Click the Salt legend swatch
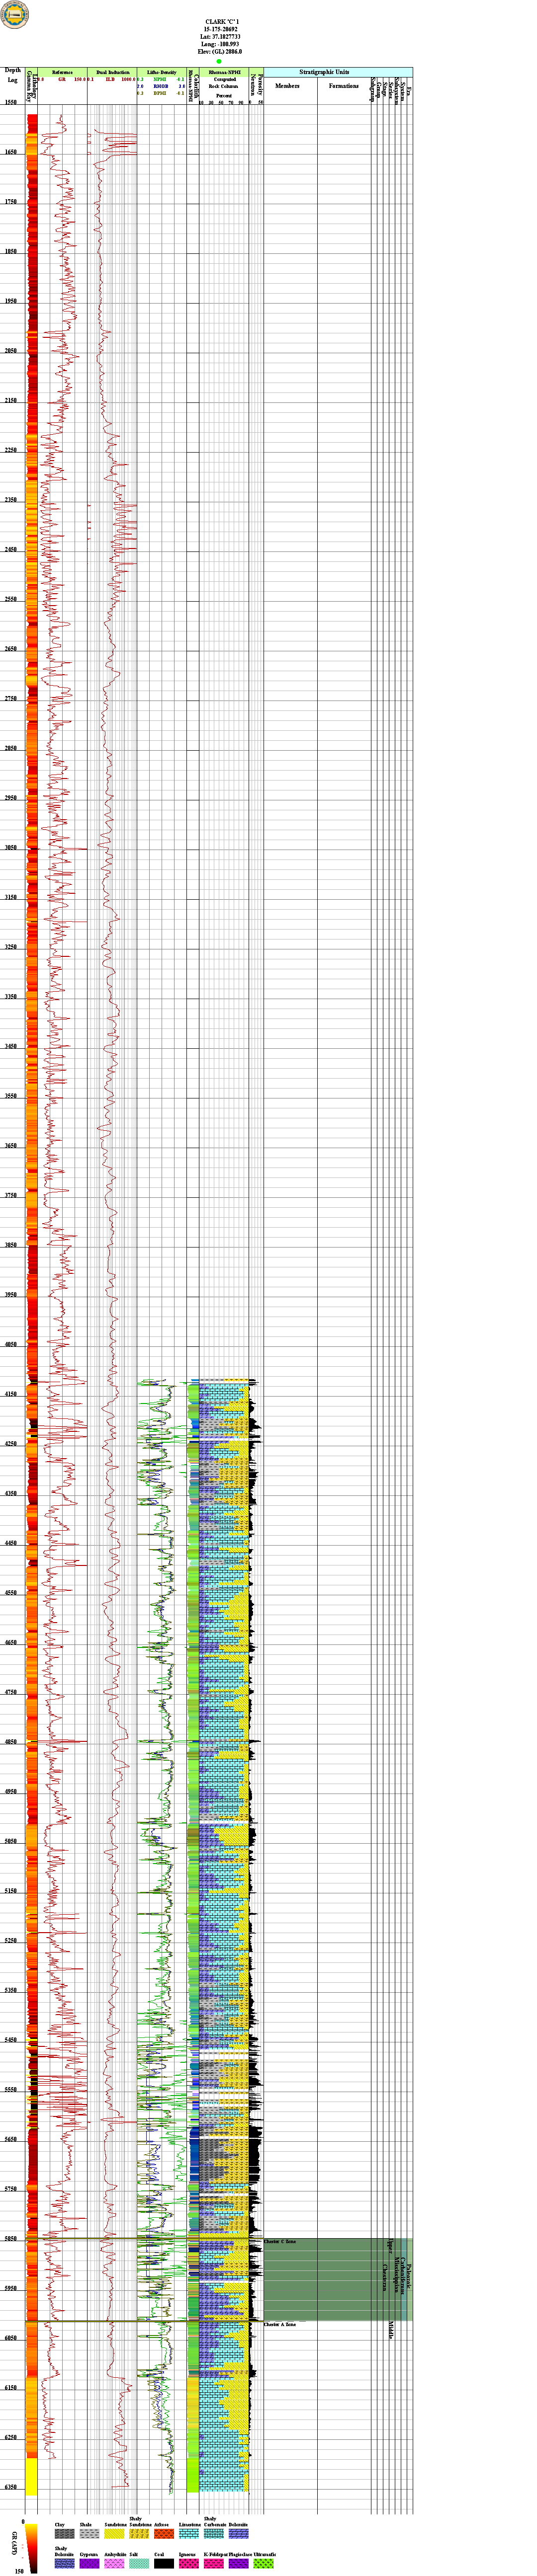 (x=140, y=2563)
